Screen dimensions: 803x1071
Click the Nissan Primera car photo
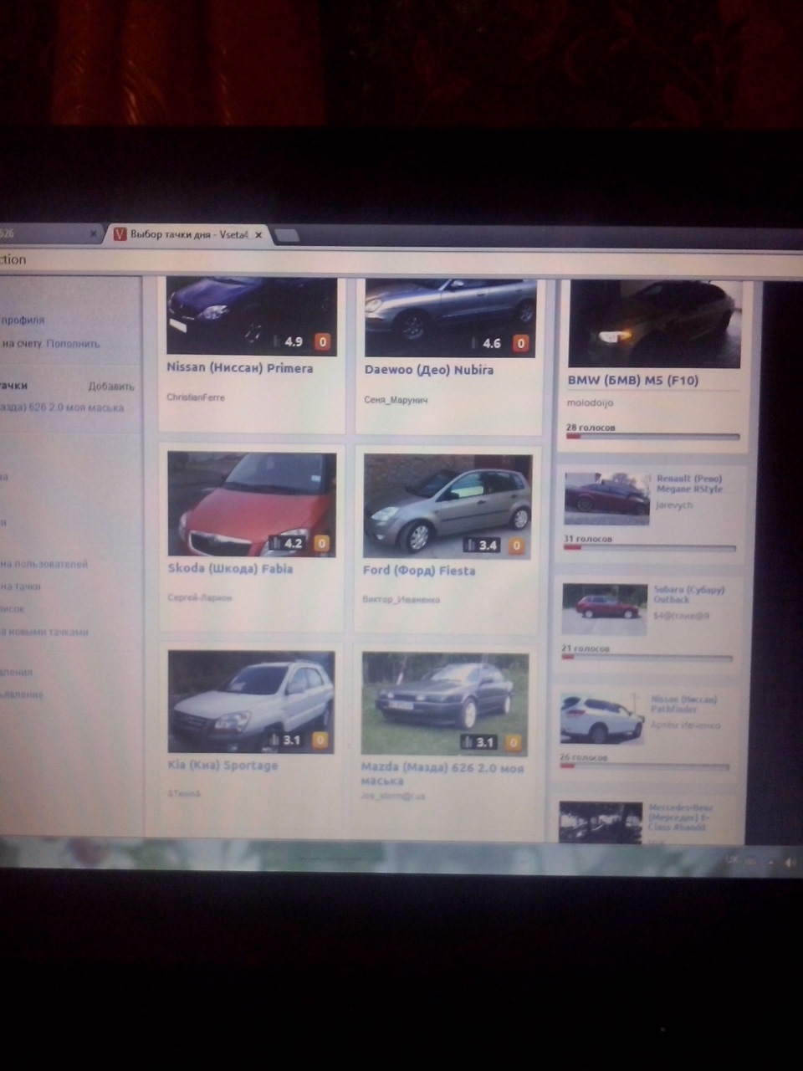point(252,316)
